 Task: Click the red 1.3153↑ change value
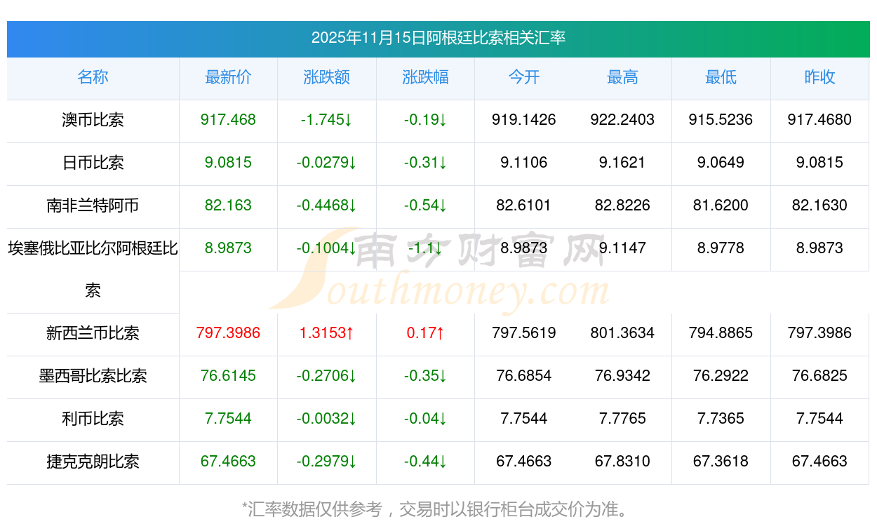click(326, 333)
